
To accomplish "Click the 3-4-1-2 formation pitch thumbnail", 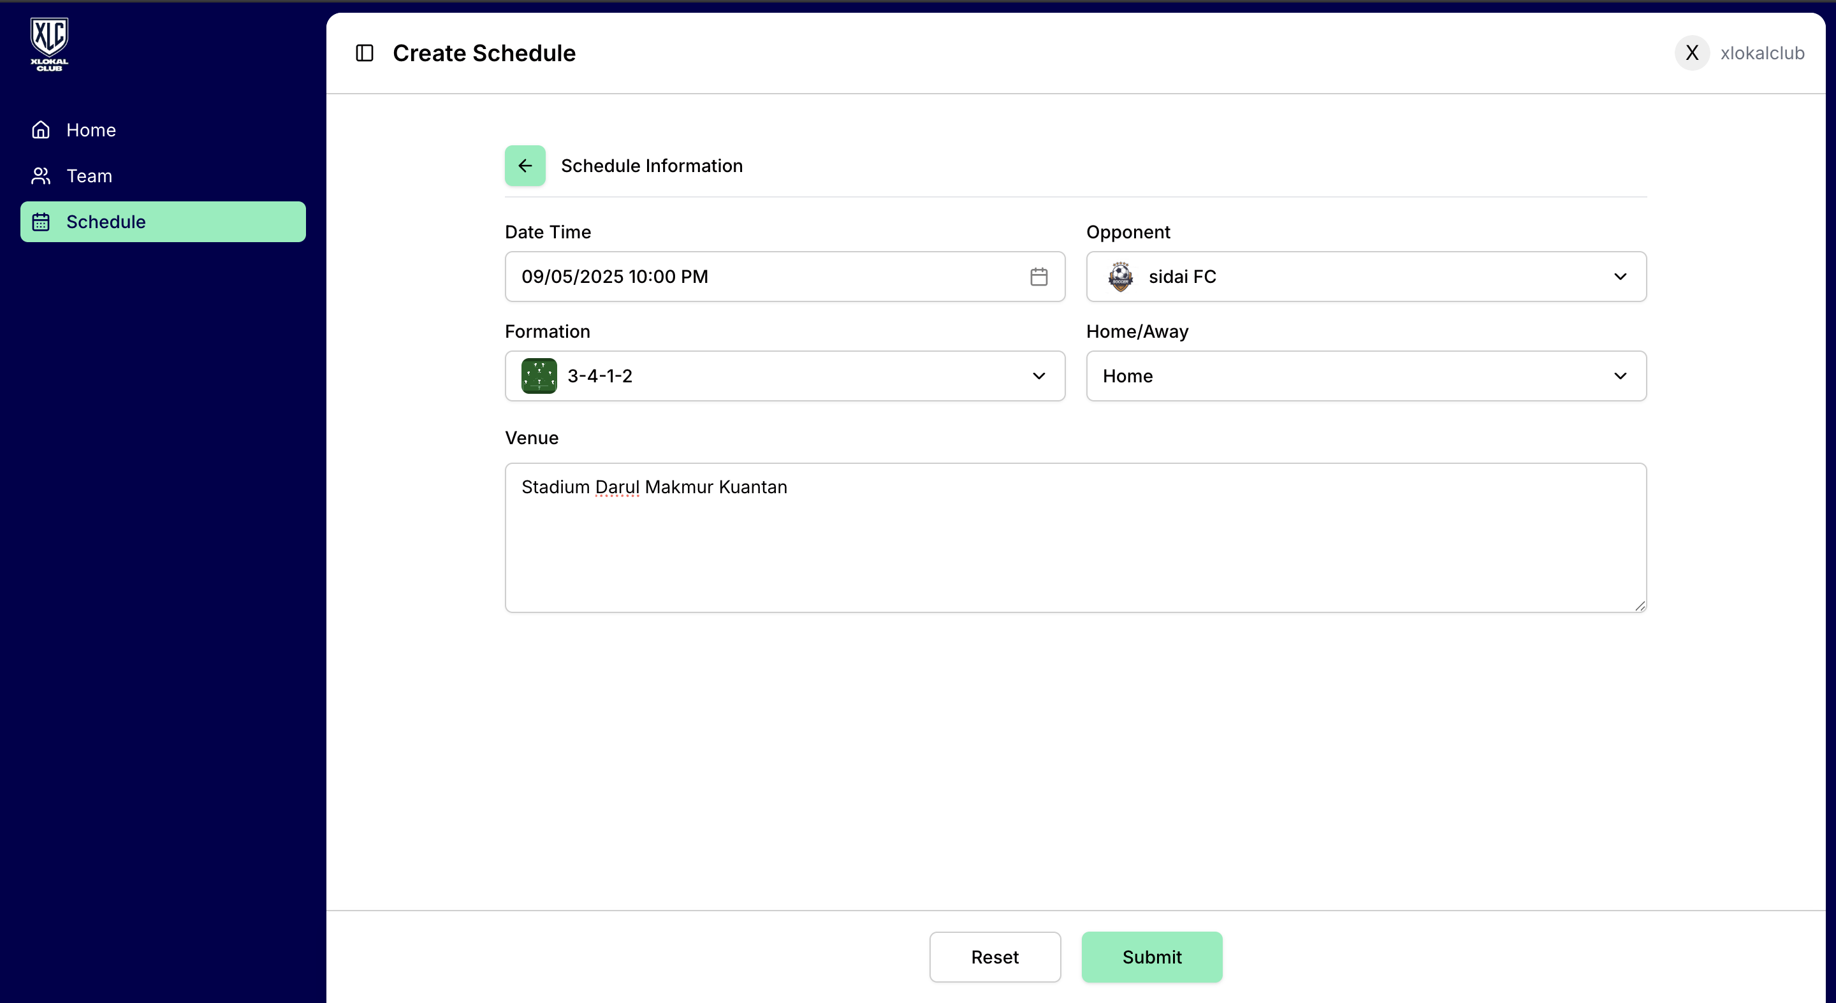I will click(539, 375).
